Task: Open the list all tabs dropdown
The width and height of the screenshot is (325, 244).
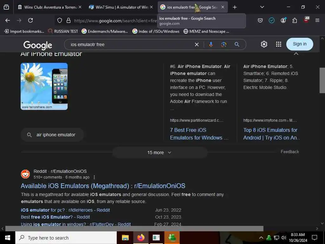Action: tap(262, 7)
